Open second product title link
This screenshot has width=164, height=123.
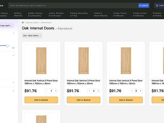(x=84, y=82)
